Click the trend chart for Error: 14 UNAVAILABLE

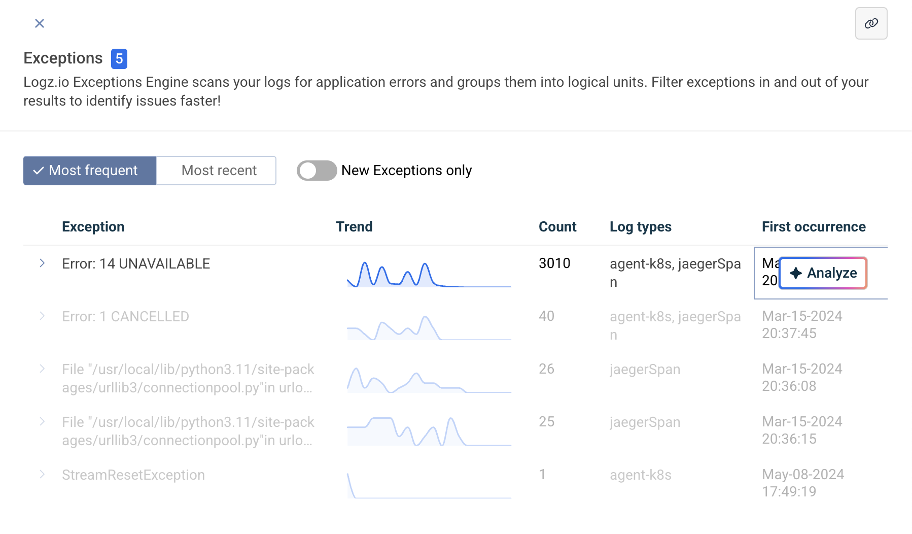pyautogui.click(x=429, y=274)
